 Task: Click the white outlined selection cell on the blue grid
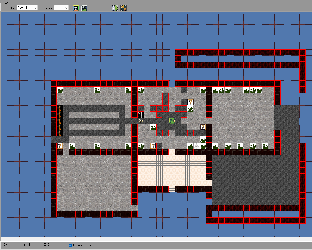(x=29, y=34)
